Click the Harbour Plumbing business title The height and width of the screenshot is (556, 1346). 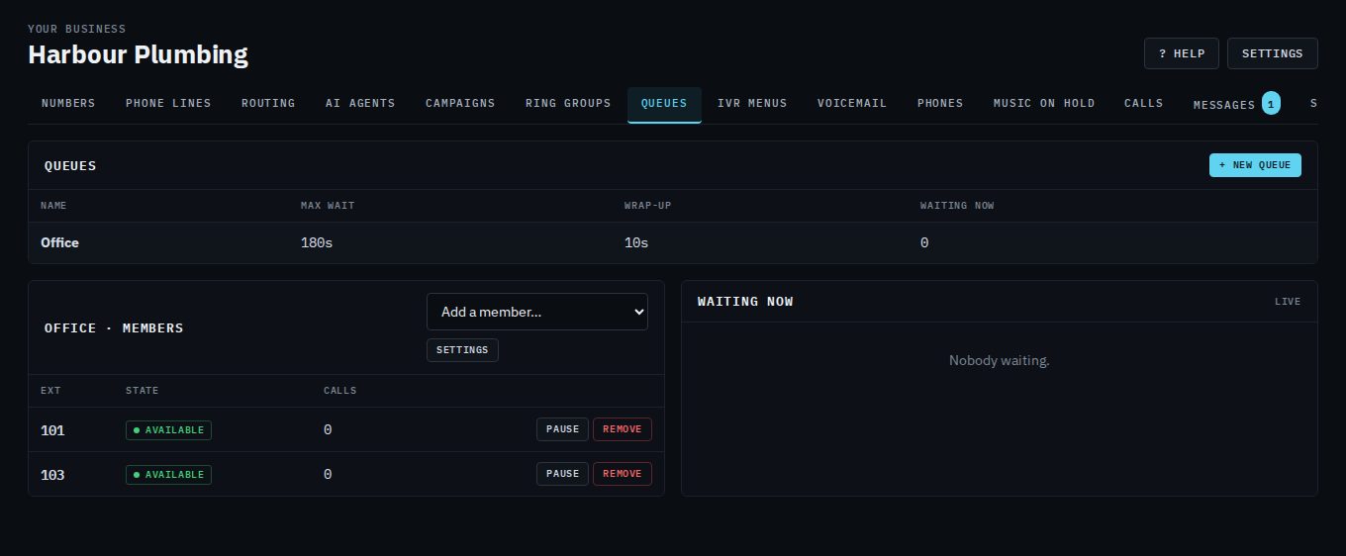(x=138, y=54)
